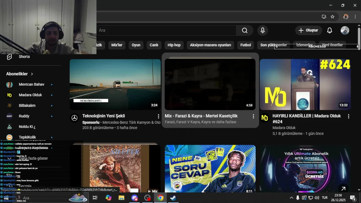Open the network icon in the system tray
The image size is (361, 203).
(311, 198)
